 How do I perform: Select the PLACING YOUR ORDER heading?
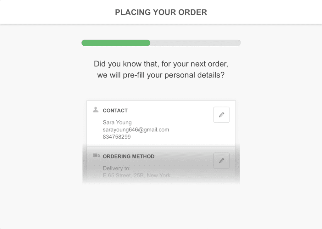(161, 12)
